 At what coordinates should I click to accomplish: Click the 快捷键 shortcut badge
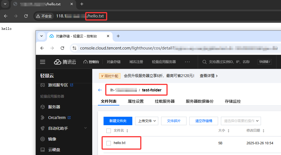[x=265, y=62]
